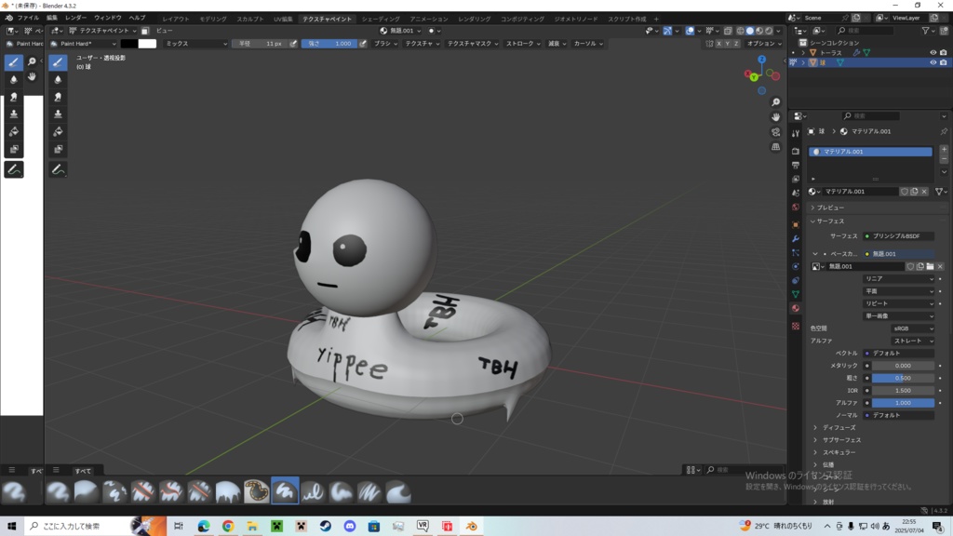Screen dimensions: 953x536
Task: Click the ビュー menu button in viewport header
Action: pos(164,31)
